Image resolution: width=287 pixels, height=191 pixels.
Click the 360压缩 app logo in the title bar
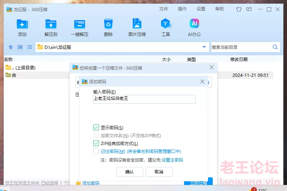[x=9, y=9]
